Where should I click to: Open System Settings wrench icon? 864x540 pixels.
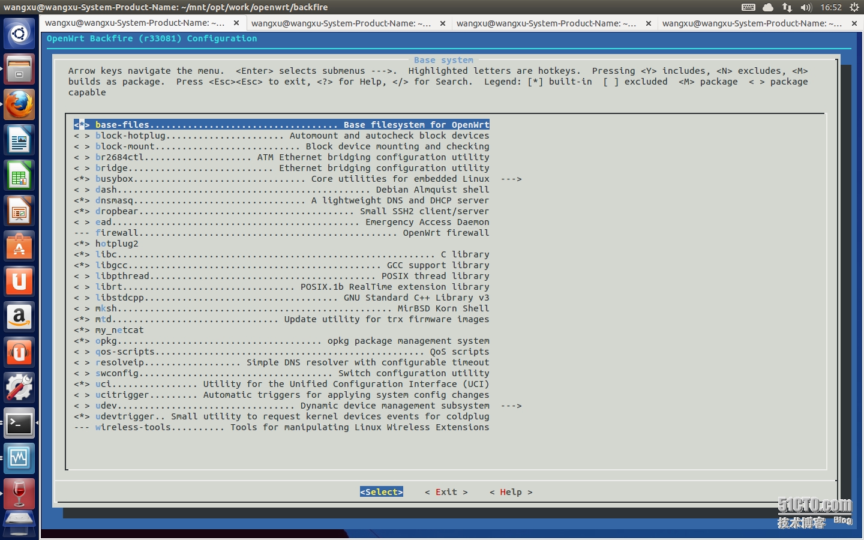click(19, 388)
